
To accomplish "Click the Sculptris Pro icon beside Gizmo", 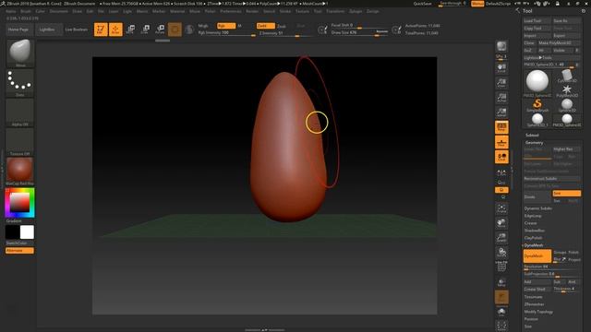I will coord(189,29).
